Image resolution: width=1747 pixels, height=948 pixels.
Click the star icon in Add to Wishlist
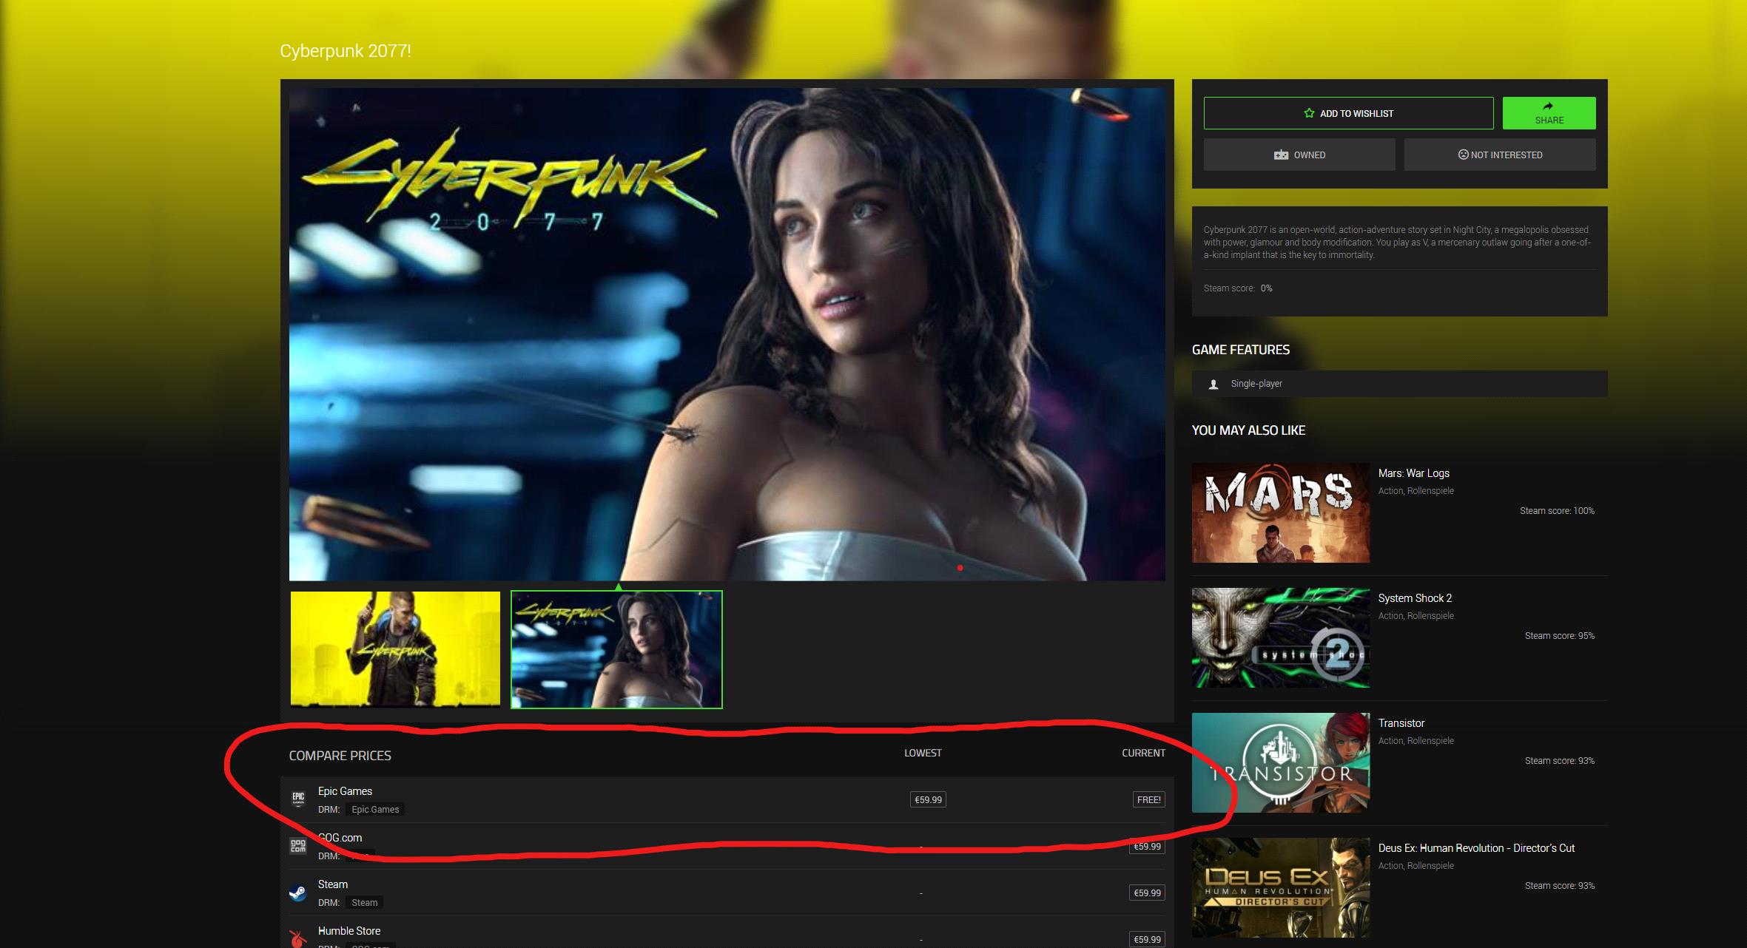pos(1309,113)
